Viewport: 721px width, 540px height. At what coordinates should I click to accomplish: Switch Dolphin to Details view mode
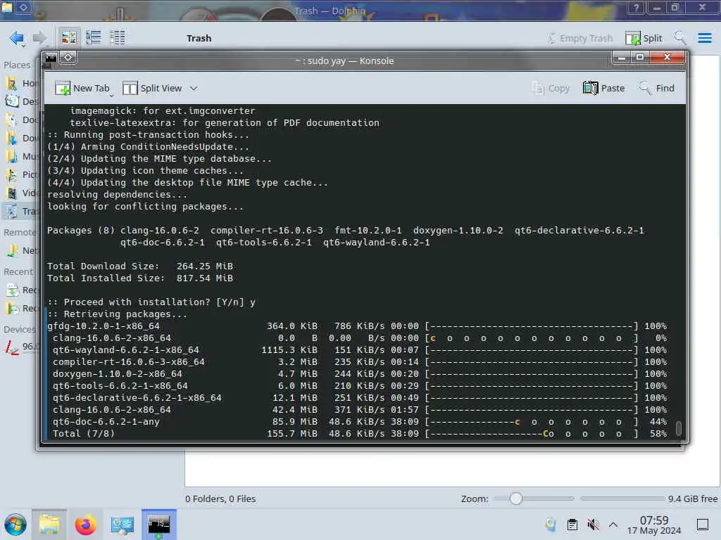click(x=118, y=38)
